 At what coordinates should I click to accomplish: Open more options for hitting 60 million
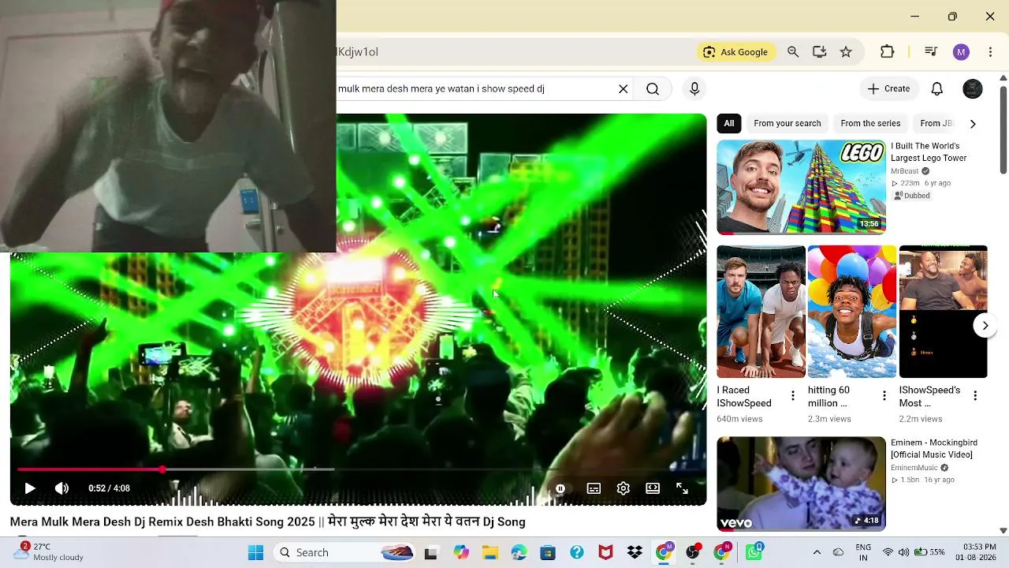(x=884, y=396)
